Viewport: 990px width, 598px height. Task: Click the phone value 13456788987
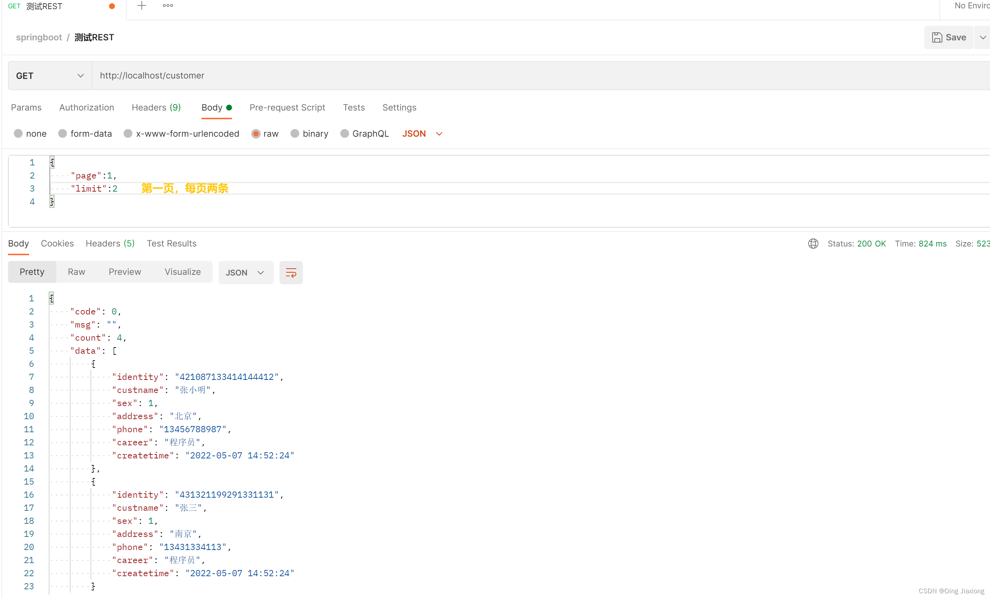point(192,429)
